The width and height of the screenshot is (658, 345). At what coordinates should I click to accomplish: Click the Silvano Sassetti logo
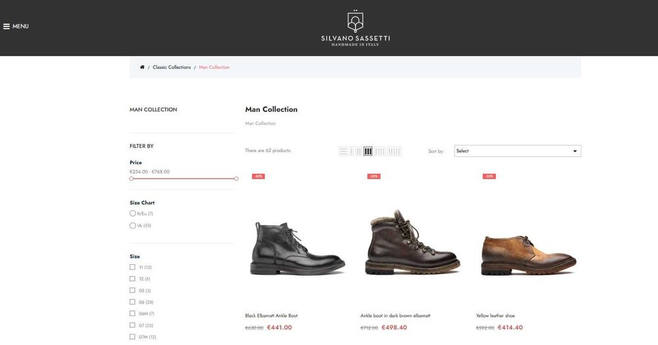pos(355,28)
